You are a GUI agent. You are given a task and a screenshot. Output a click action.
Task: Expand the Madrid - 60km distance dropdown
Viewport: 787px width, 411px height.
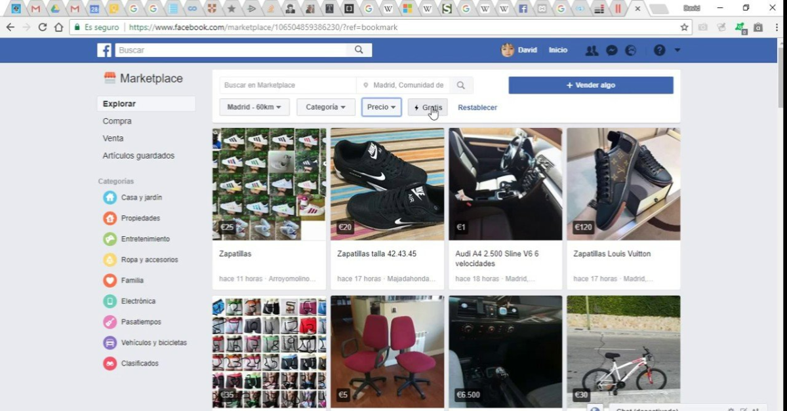coord(254,108)
